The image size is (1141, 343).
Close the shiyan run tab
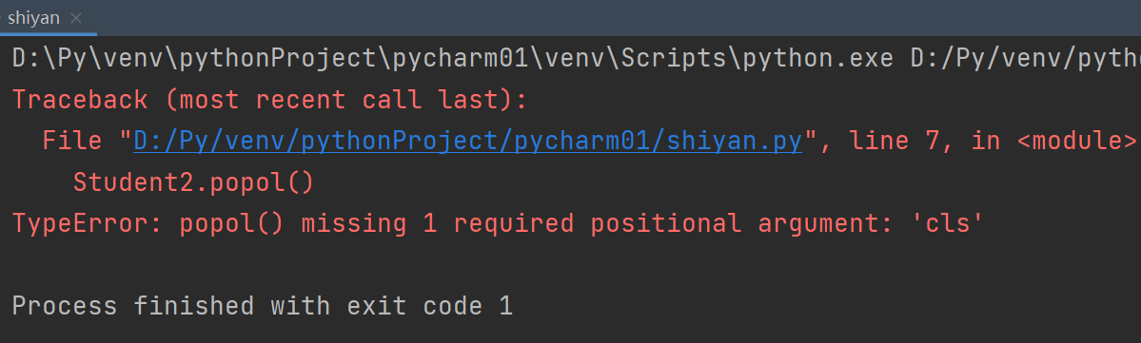click(76, 18)
